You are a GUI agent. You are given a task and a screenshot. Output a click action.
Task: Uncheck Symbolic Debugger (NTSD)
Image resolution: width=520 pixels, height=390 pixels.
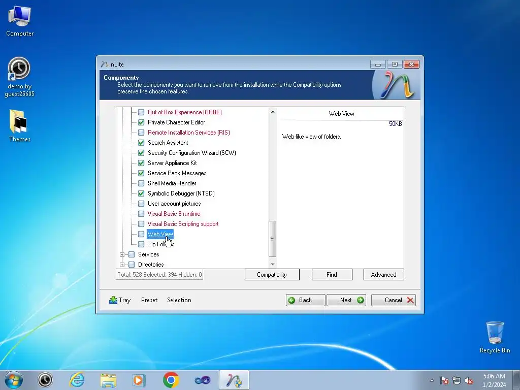[x=141, y=193]
